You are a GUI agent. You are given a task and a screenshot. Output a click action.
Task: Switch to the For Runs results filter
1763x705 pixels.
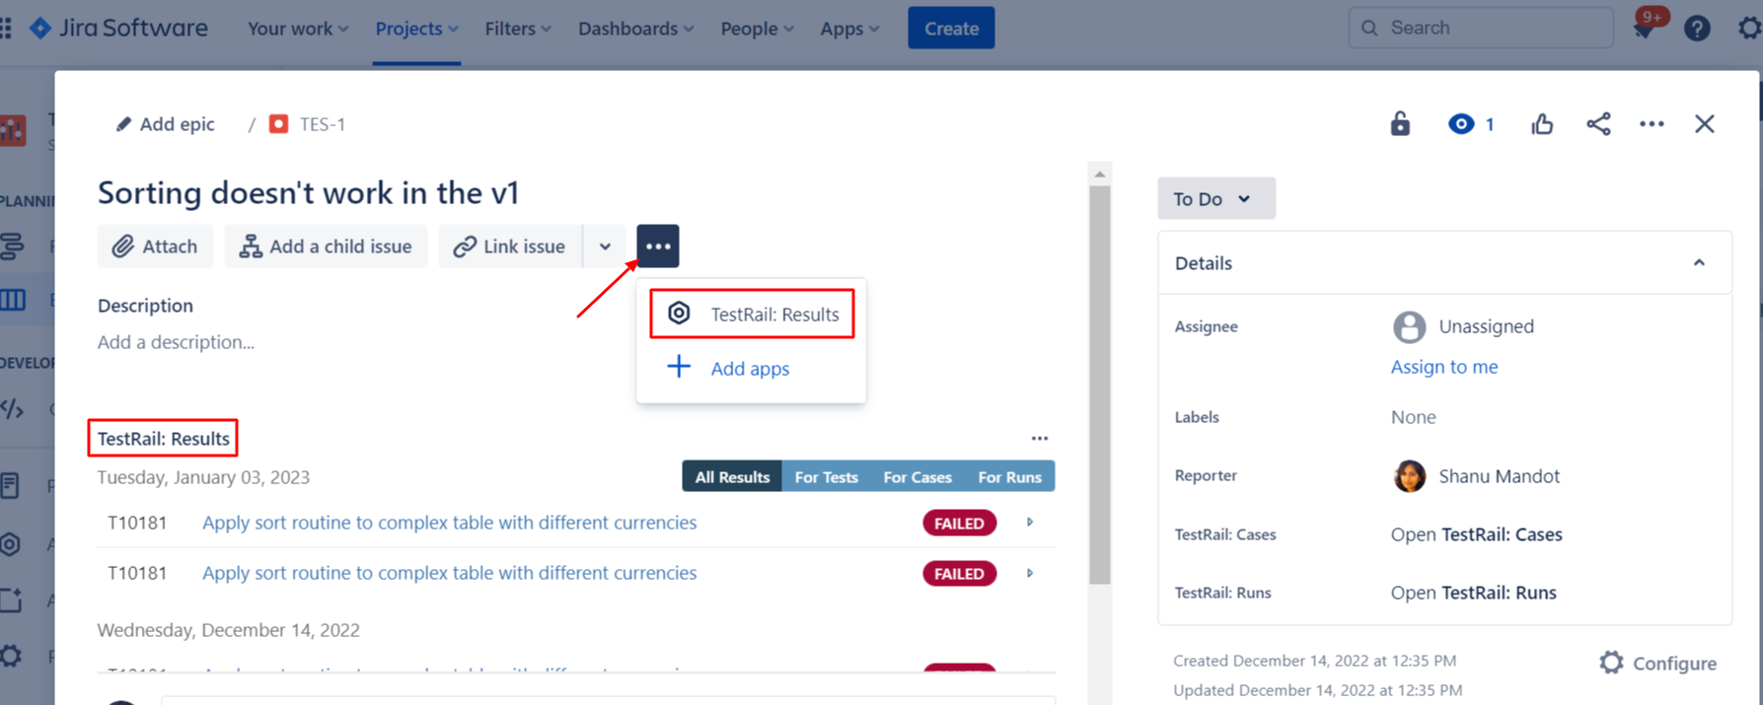(x=1009, y=477)
